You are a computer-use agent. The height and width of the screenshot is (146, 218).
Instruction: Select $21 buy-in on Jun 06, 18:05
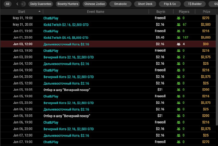tap(160, 116)
